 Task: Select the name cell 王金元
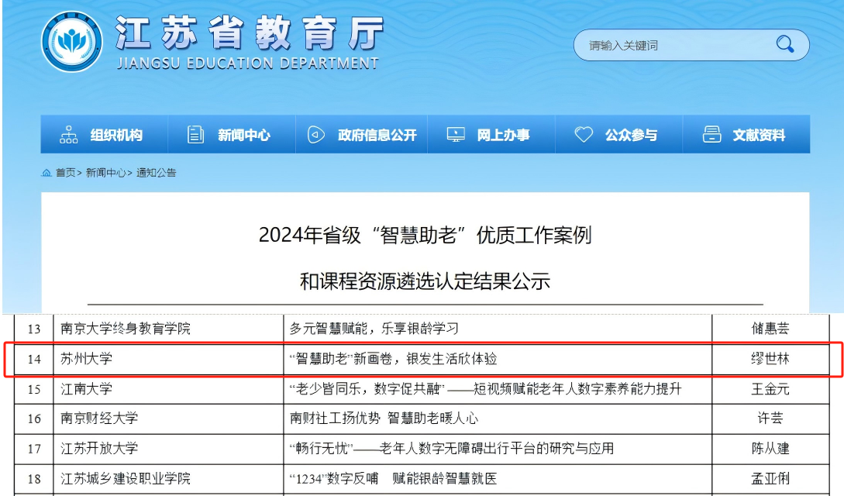pyautogui.click(x=770, y=389)
